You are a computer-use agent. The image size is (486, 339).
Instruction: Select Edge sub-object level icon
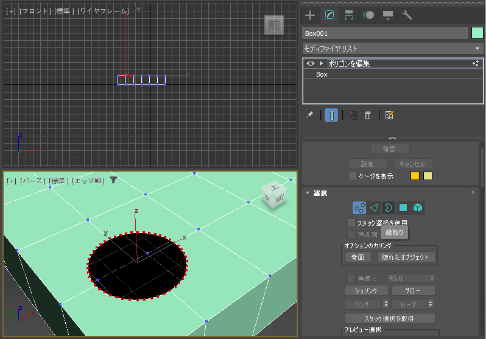(374, 208)
